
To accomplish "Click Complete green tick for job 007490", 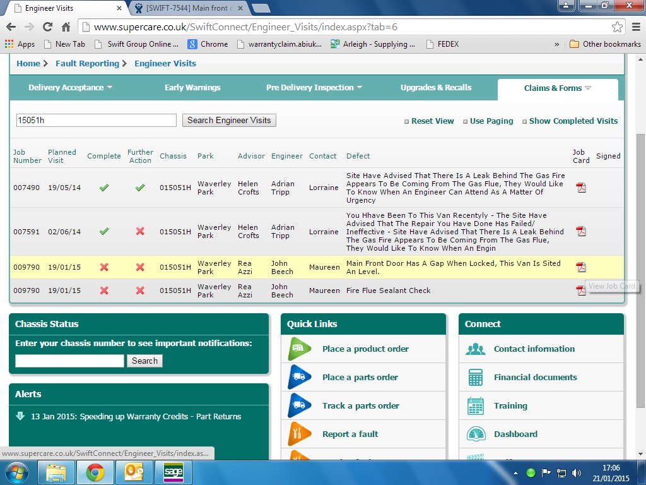I will (104, 188).
